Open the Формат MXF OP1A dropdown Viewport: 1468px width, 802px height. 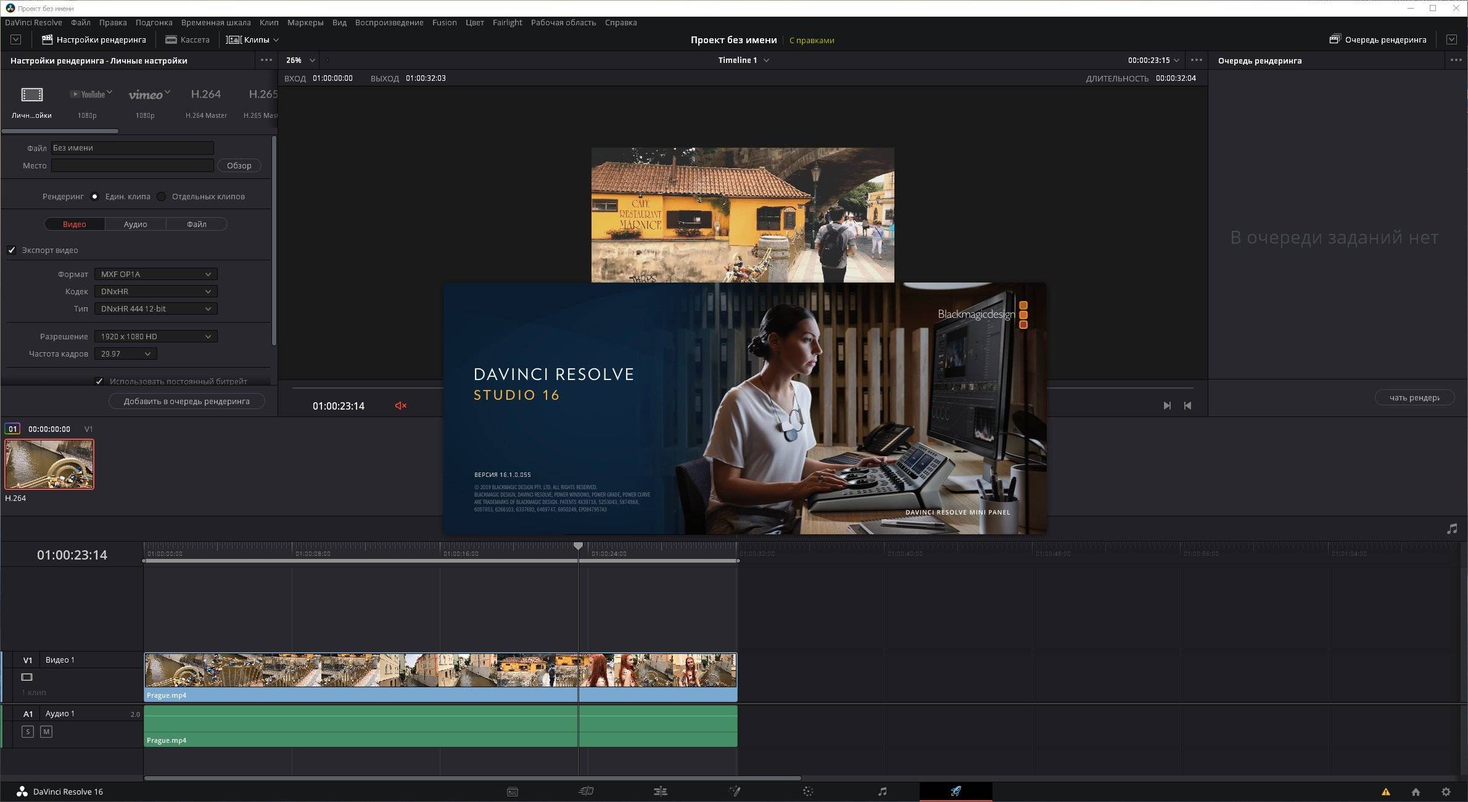(156, 274)
